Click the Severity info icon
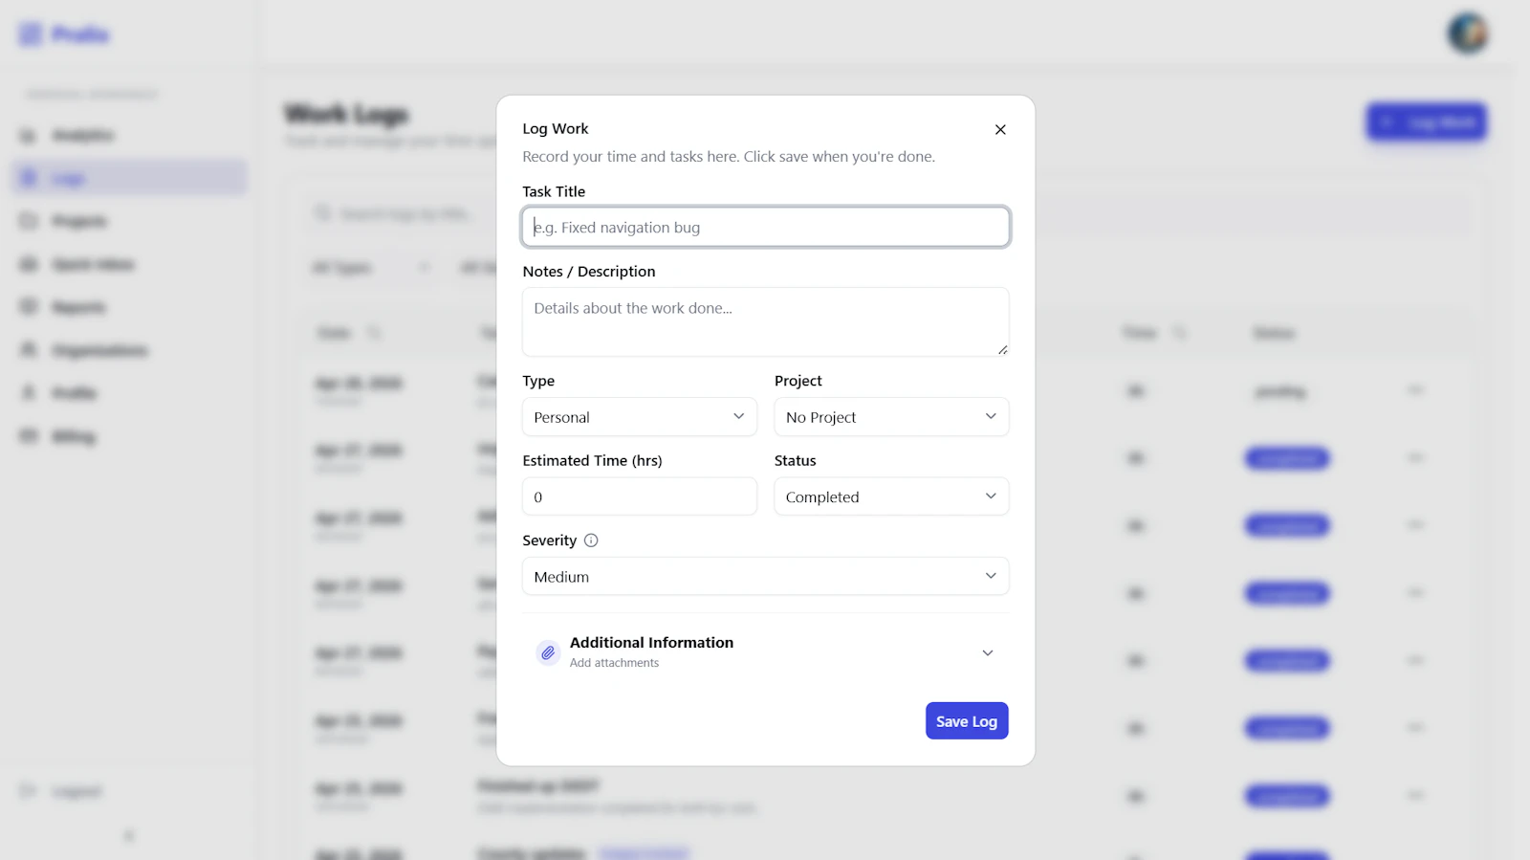This screenshot has width=1530, height=860. (x=591, y=540)
